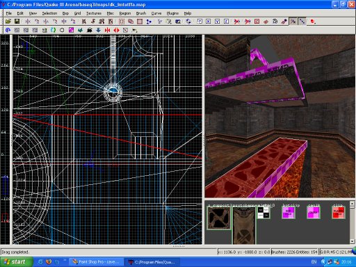Click texture browser scroll down arrow
Image resolution: width=356 pixels, height=267 pixels.
point(352,241)
